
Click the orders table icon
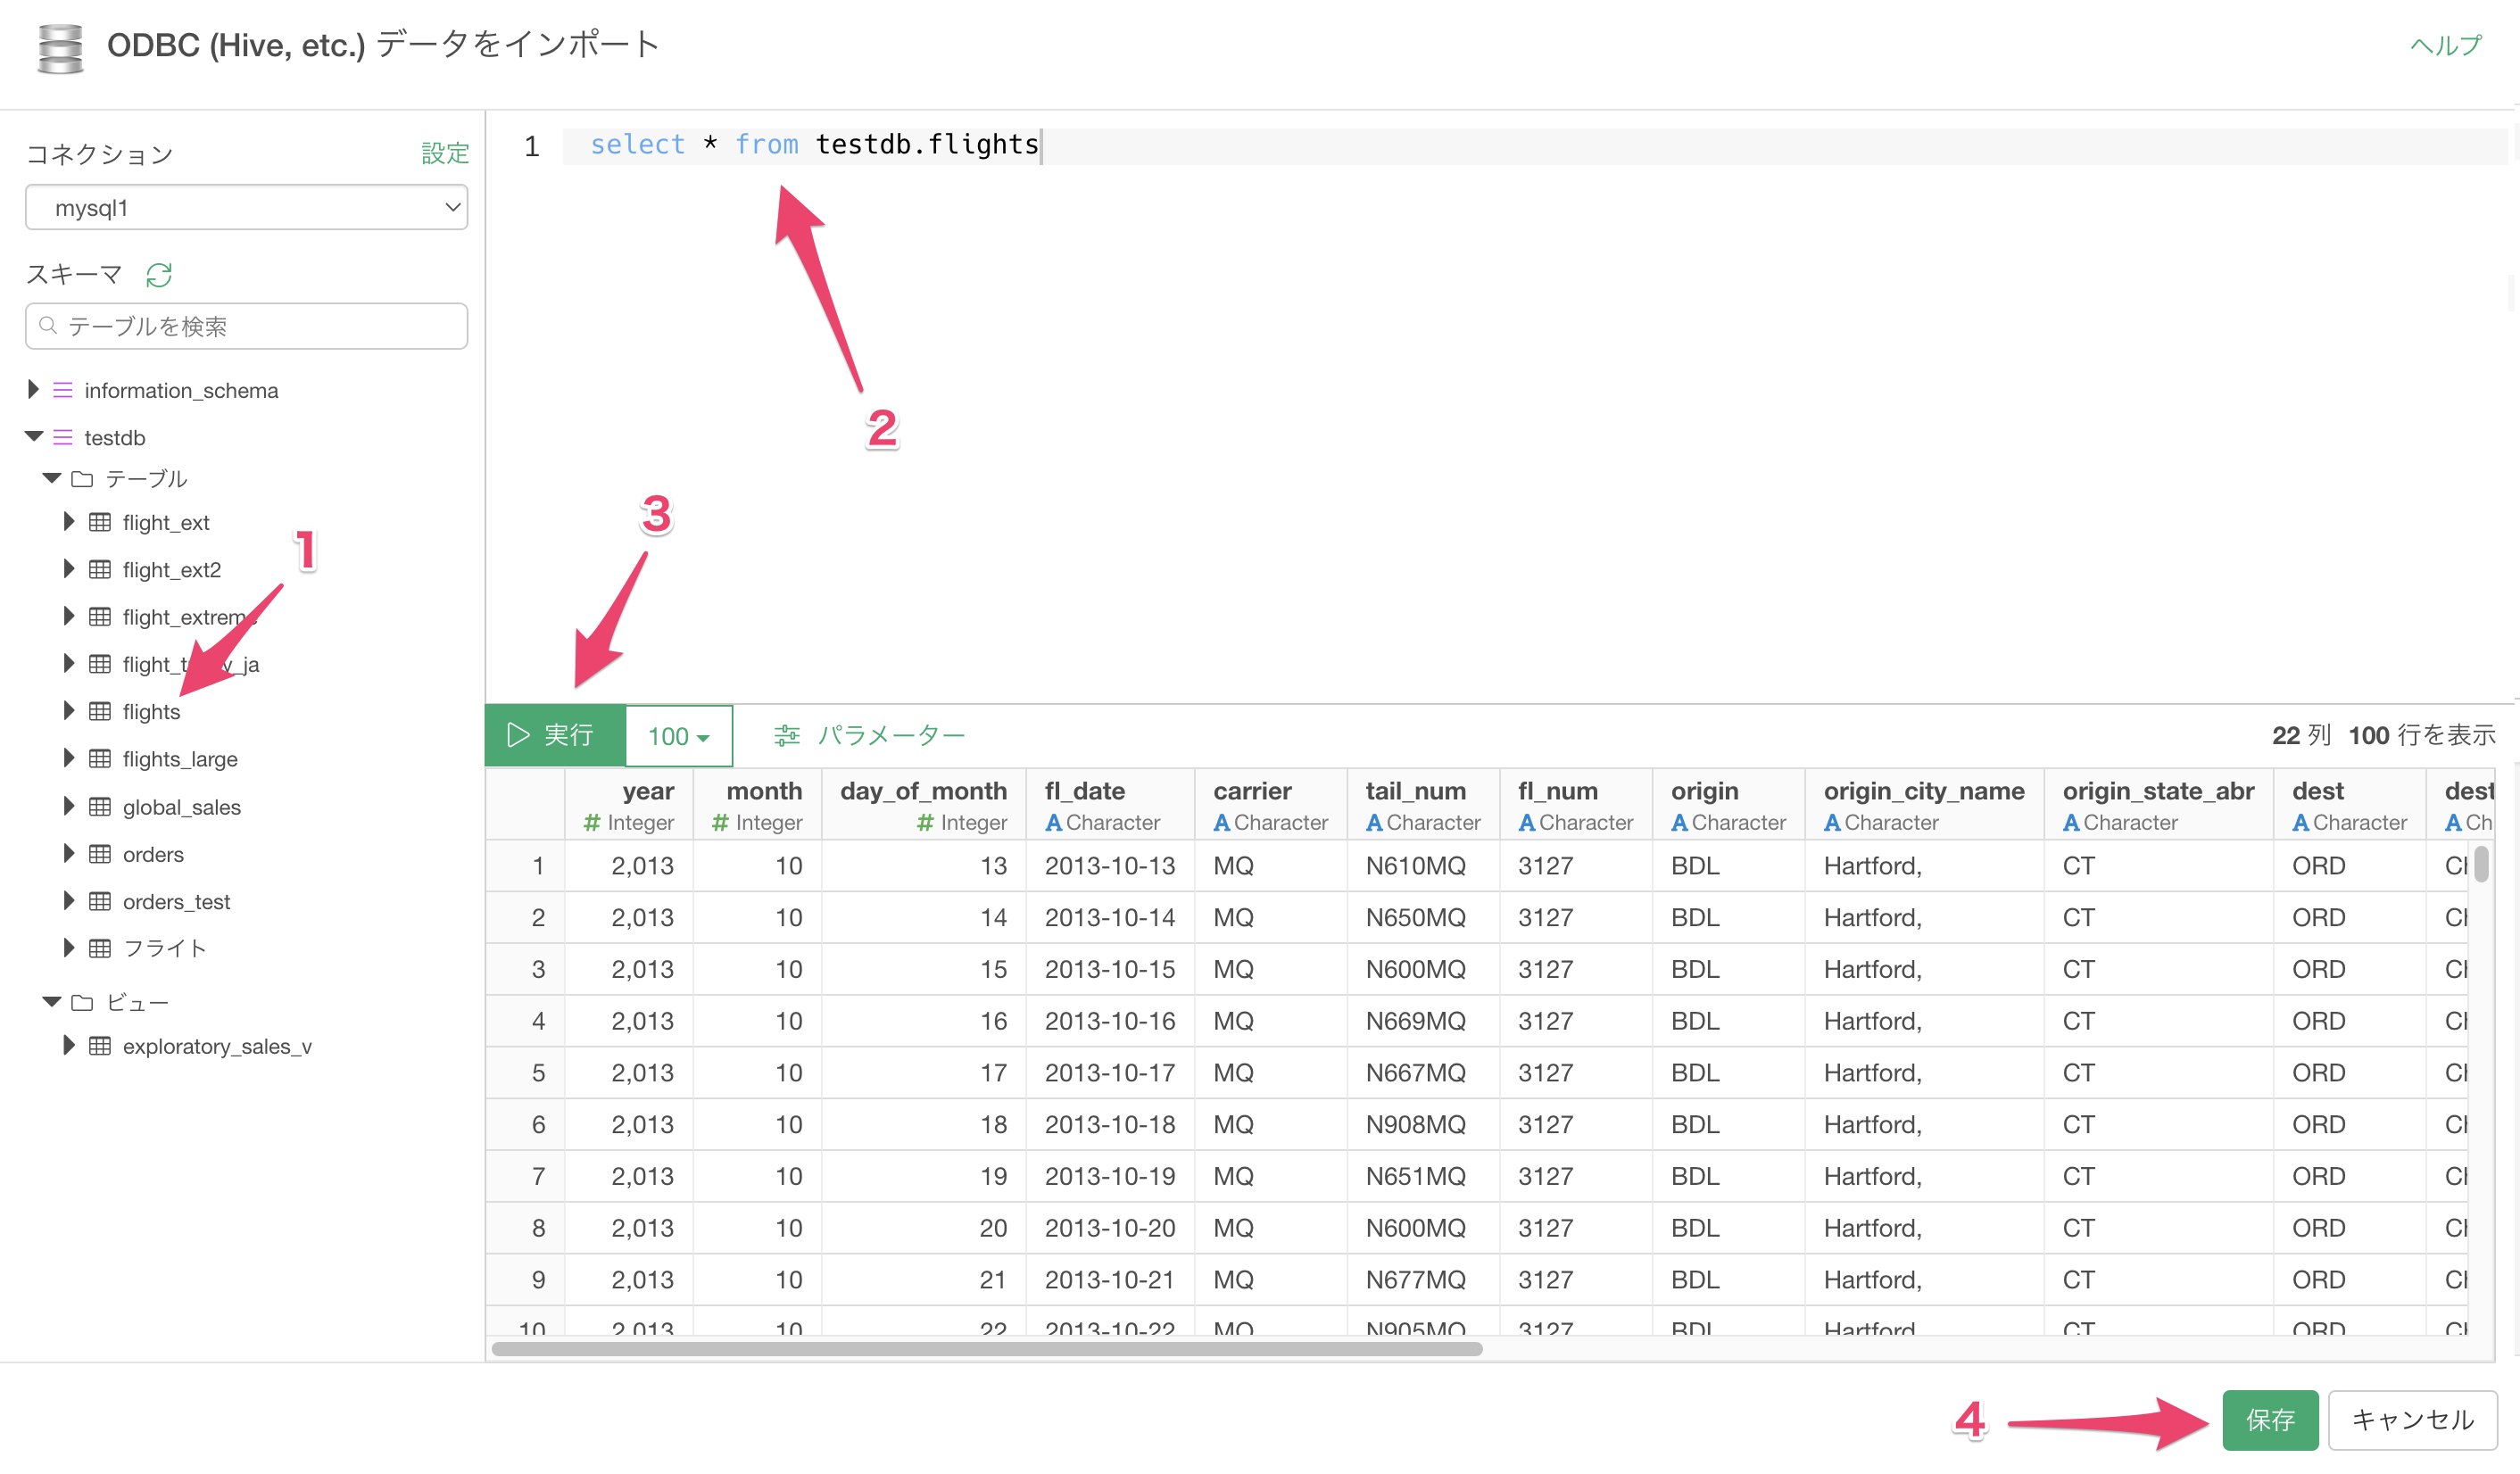point(100,853)
